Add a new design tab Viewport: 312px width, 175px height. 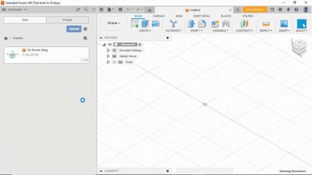tap(237, 10)
